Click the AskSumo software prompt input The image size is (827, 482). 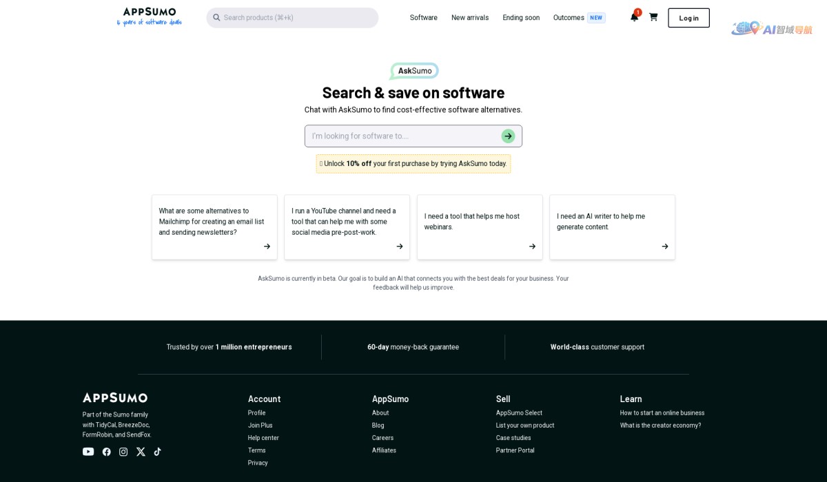(x=403, y=136)
